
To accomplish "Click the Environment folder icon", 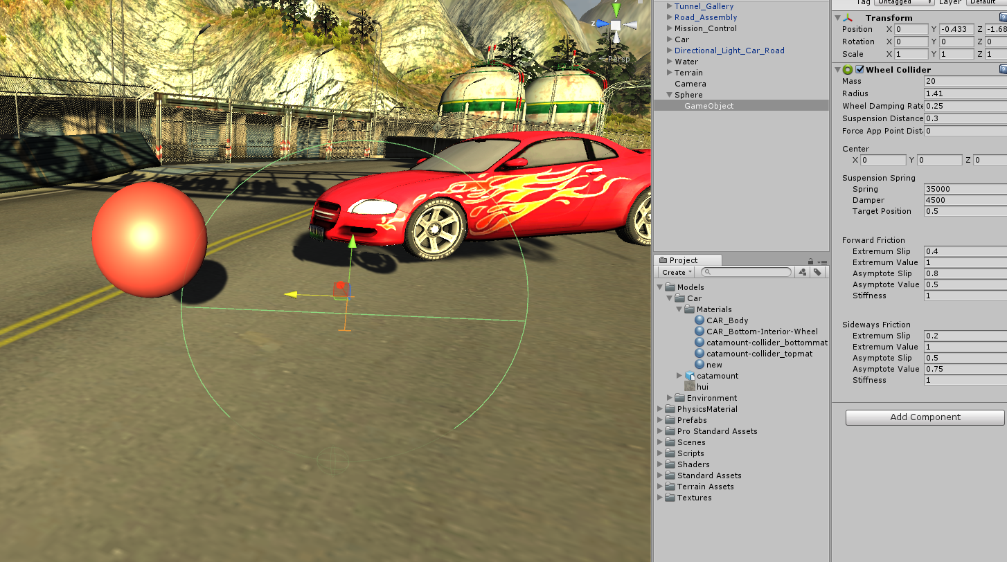I will tap(679, 398).
